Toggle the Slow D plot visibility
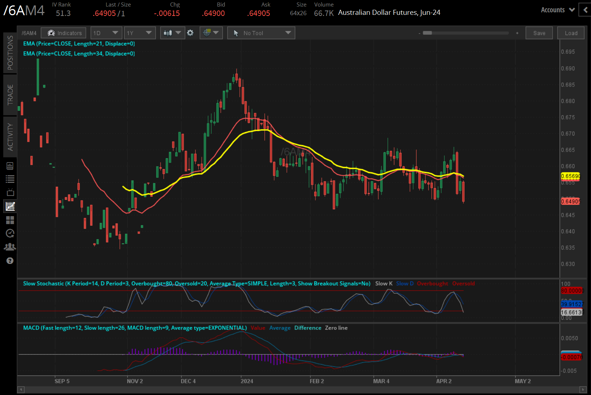Image resolution: width=591 pixels, height=395 pixels. pos(405,283)
